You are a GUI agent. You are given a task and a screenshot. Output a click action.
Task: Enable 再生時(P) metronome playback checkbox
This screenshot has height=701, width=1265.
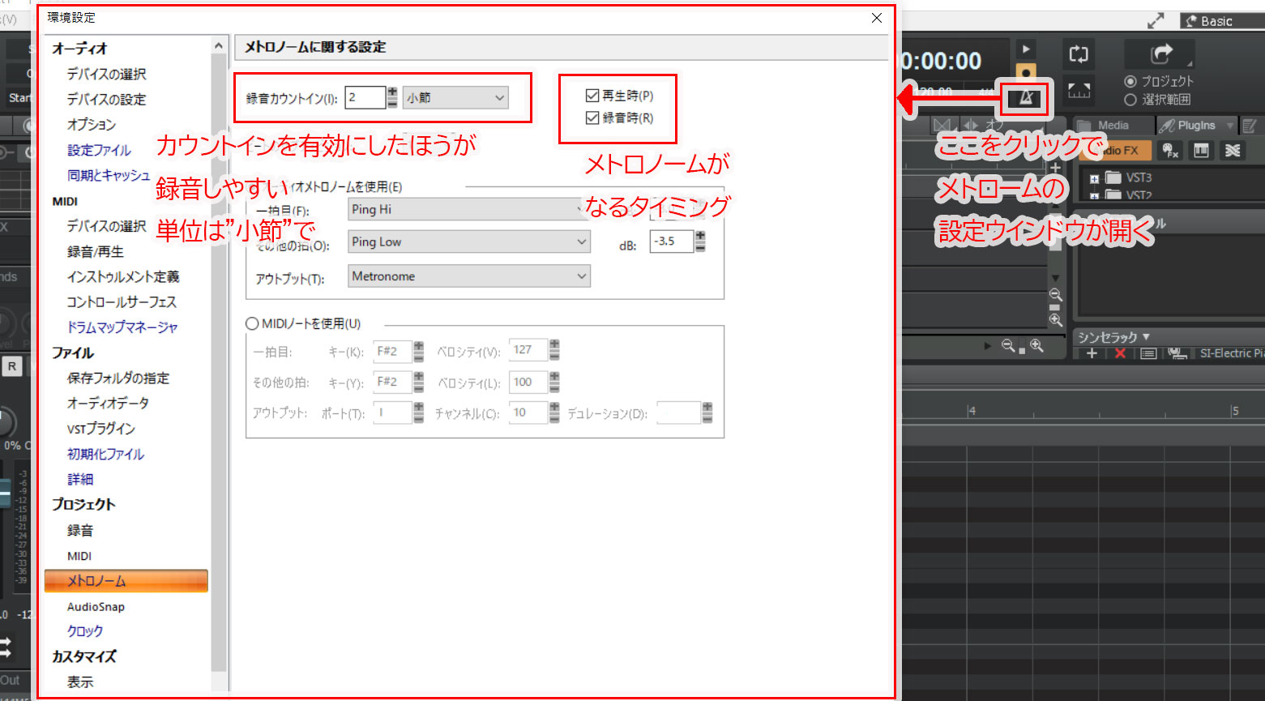592,95
